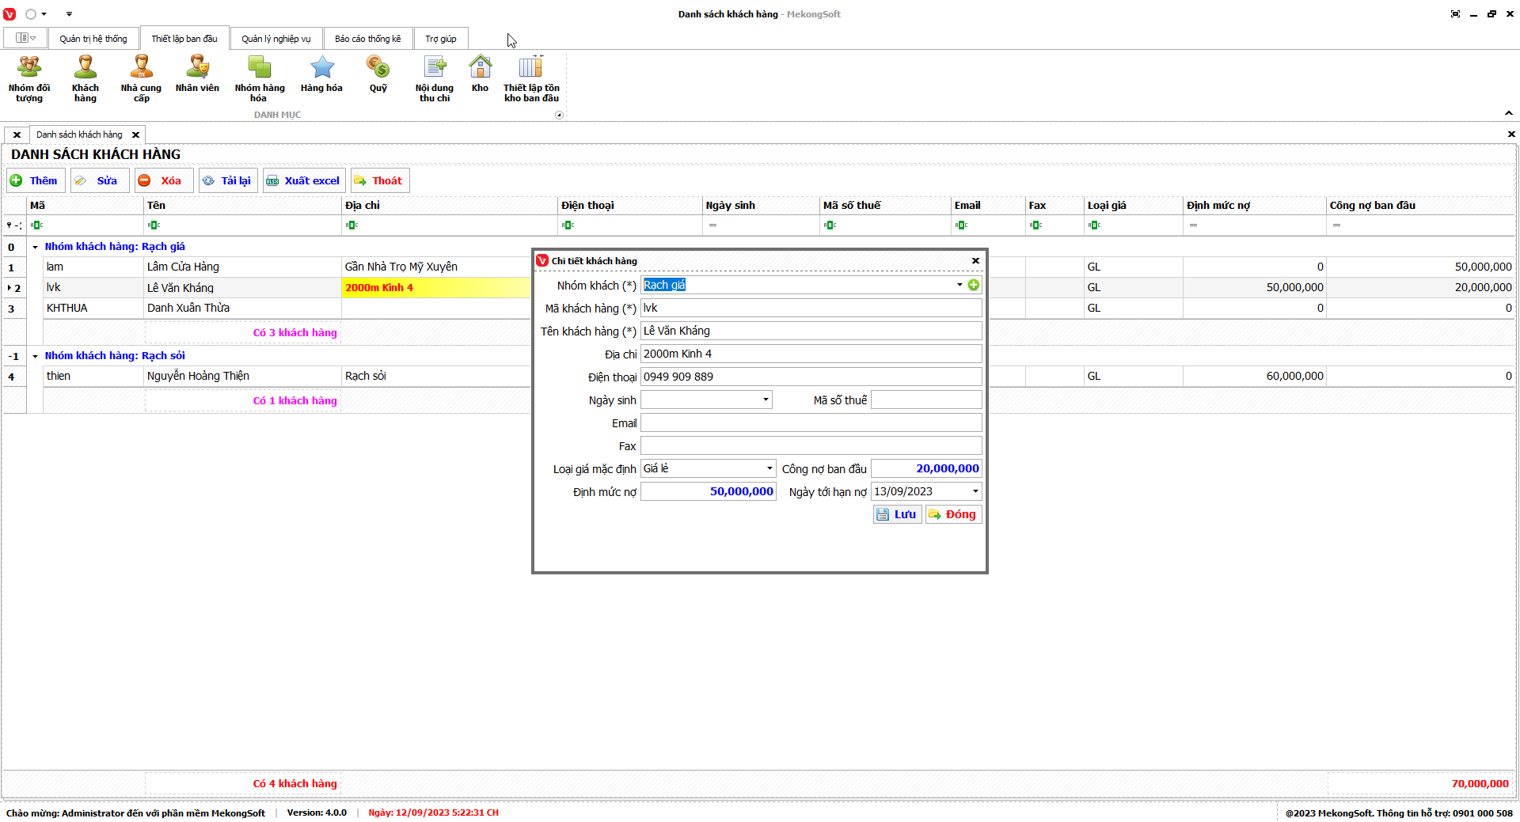Screen dimensions: 1520x822
Task: Expand the Loại giá mặc định dropdown
Action: [x=769, y=468]
